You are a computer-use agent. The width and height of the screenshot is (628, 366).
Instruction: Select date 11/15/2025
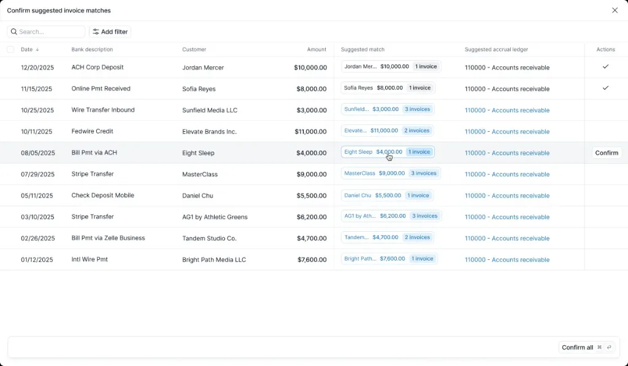[36, 89]
